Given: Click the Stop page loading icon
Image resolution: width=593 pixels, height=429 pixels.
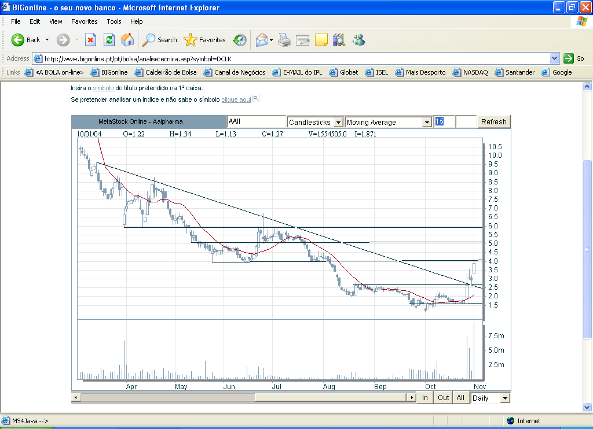Looking at the screenshot, I should 90,40.
